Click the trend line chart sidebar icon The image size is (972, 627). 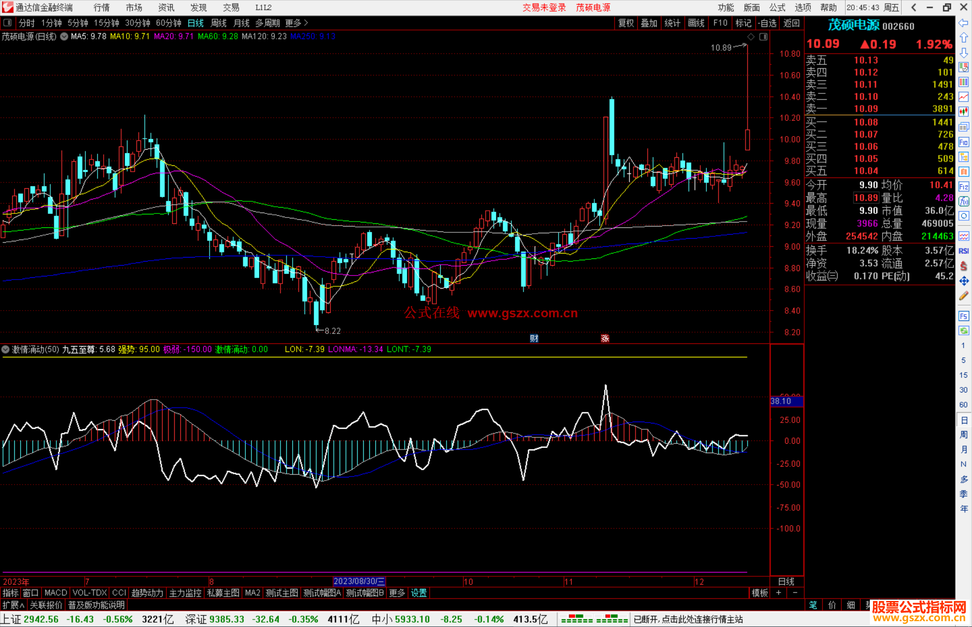(963, 97)
